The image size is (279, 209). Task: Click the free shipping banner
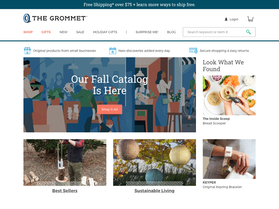(139, 4)
